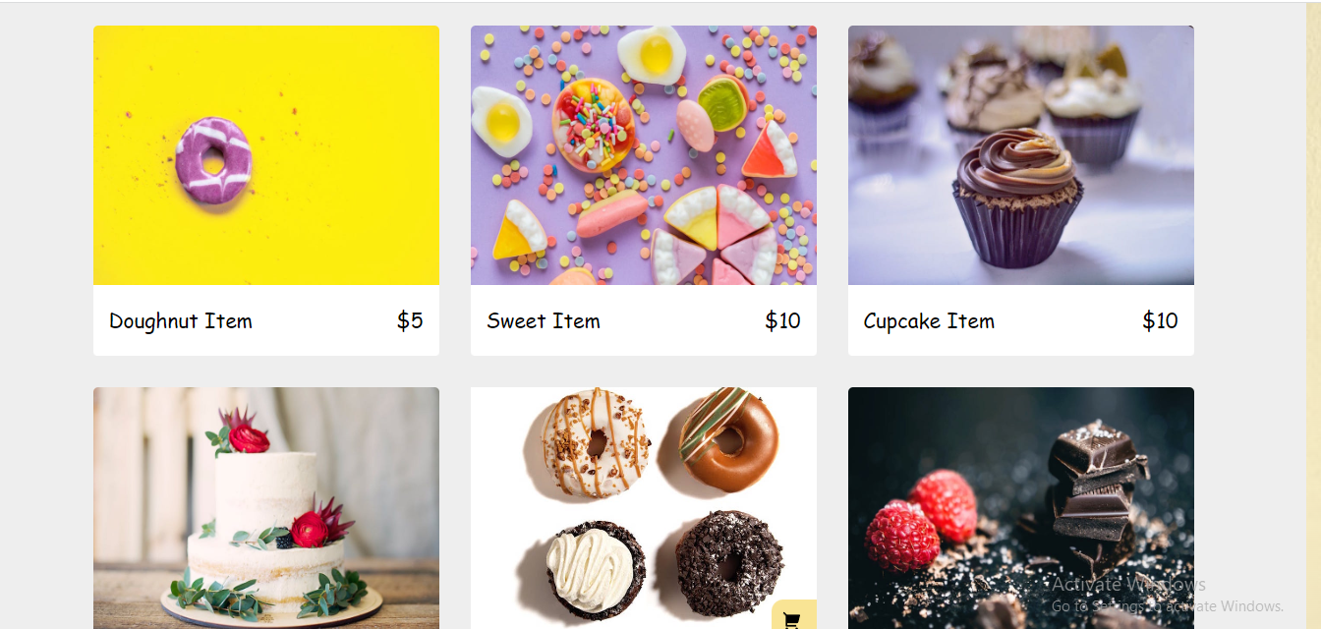
Task: Add the four-doughnut item to cart via cart icon
Action: pyautogui.click(x=794, y=616)
